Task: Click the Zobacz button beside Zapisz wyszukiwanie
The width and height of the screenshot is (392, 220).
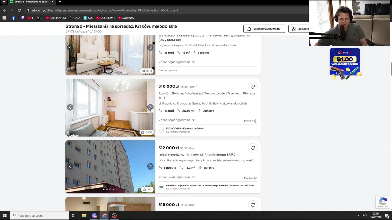Action: pos(299,29)
